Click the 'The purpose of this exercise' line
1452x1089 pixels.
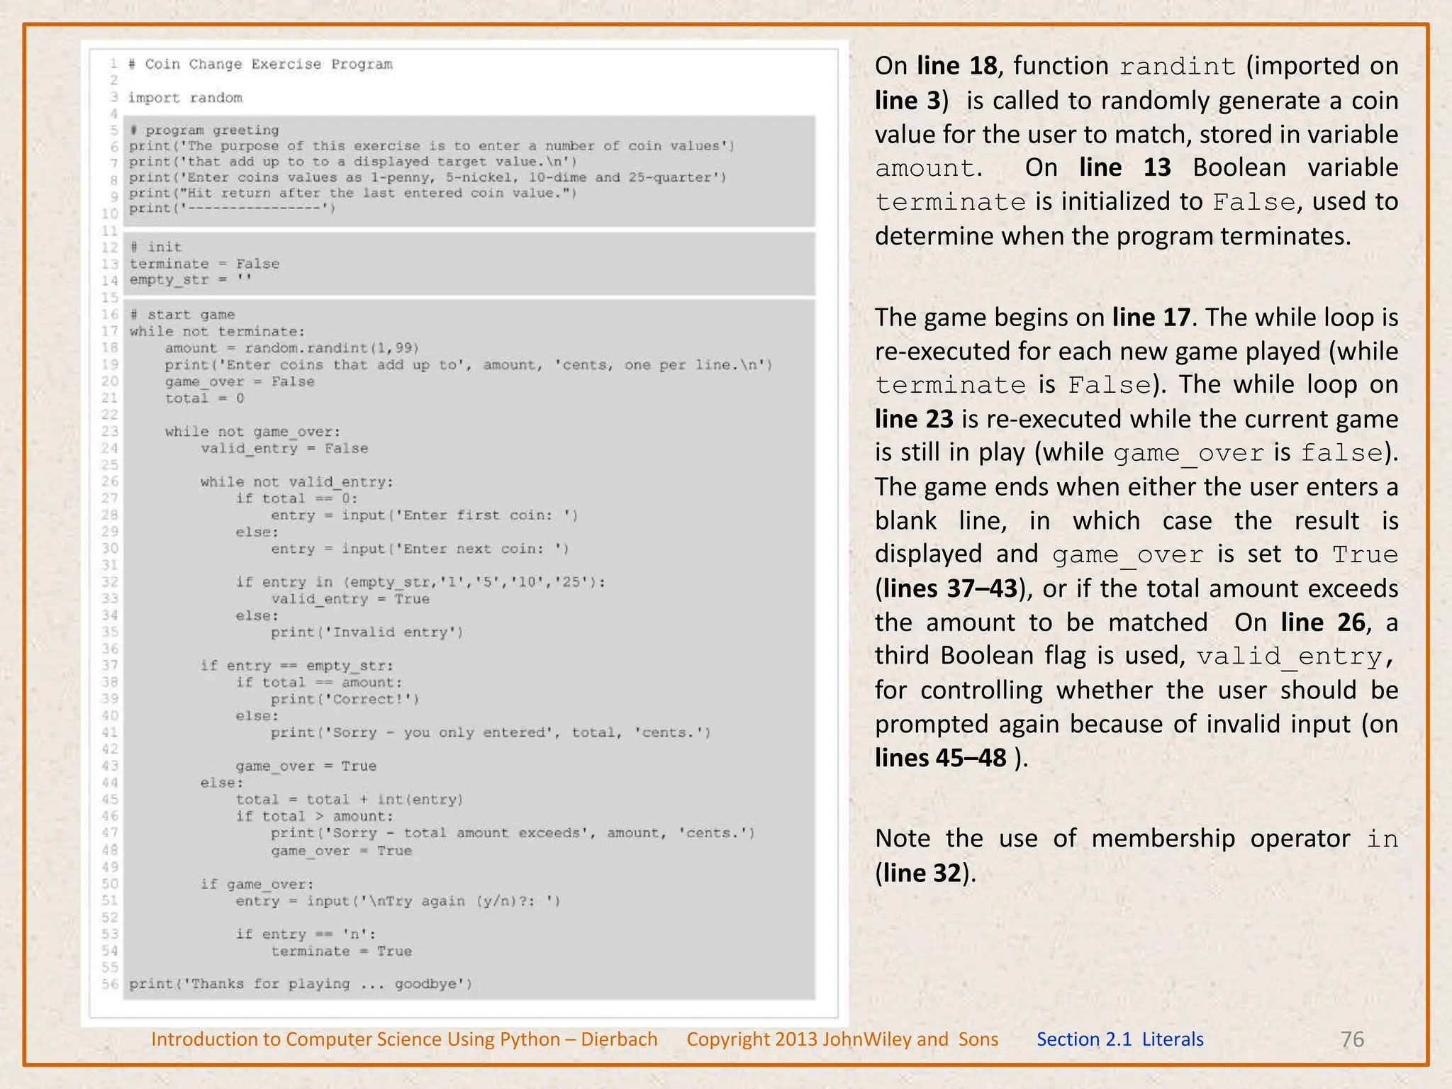pos(432,146)
